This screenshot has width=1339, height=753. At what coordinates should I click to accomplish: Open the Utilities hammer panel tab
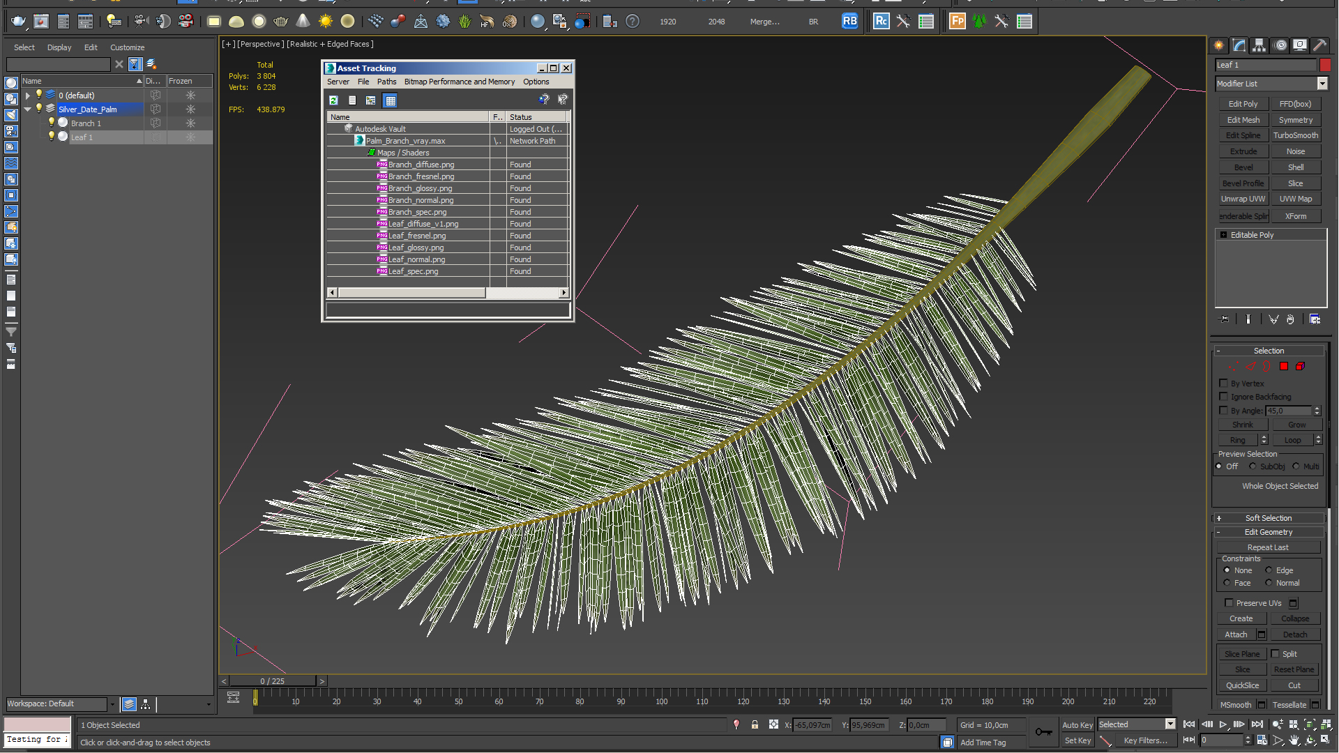click(1320, 45)
